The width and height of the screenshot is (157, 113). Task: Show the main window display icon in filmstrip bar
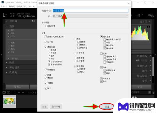pos(4,92)
